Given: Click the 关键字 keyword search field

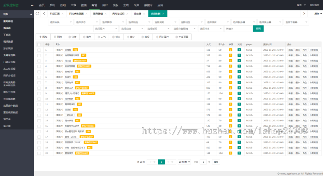Looking at the screenshot, I should point(238,29).
